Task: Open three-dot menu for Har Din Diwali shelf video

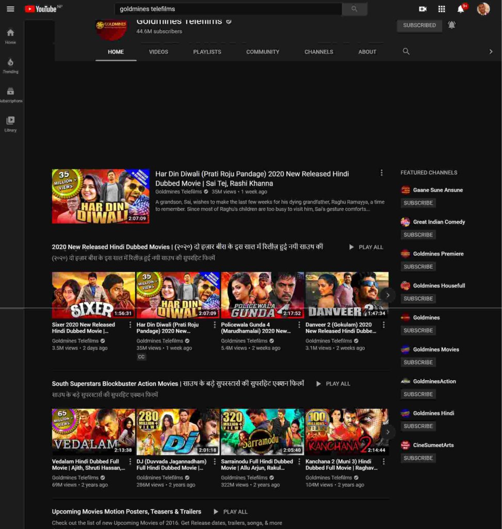Action: click(x=215, y=324)
